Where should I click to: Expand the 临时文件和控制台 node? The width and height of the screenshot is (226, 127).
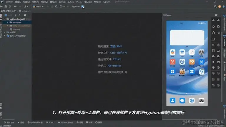(x=4, y=36)
